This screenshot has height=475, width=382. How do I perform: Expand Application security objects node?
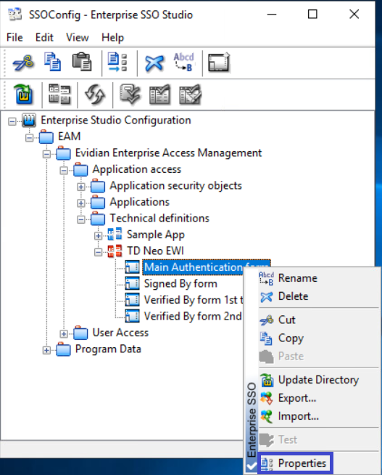[81, 187]
